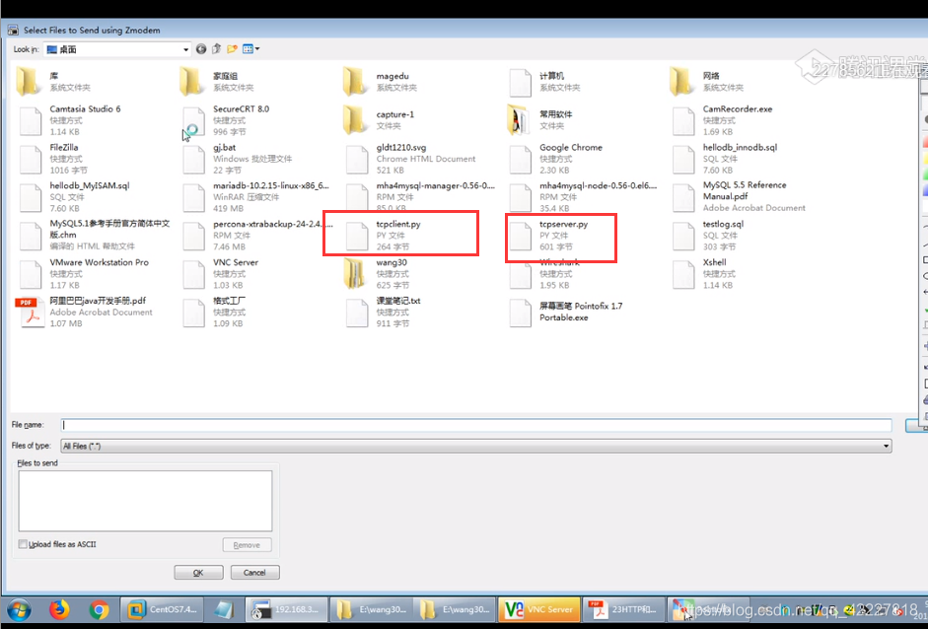Select the hellodb_MyISAM.sql file
The width and height of the screenshot is (928, 629).
[74, 196]
